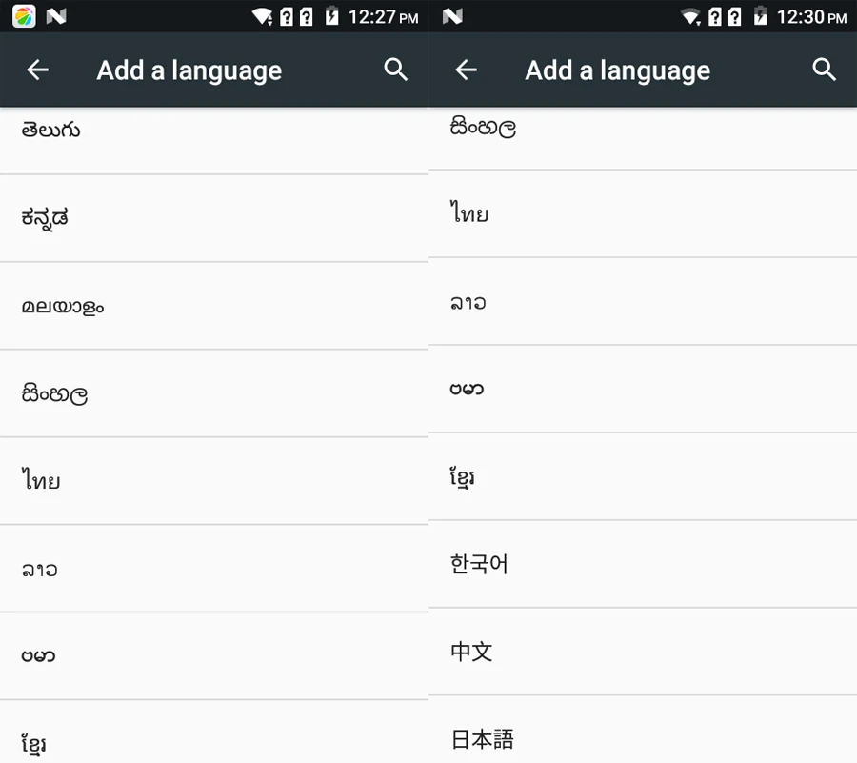Tap 'Add a language' title in right screen
857x763 pixels.
(618, 70)
